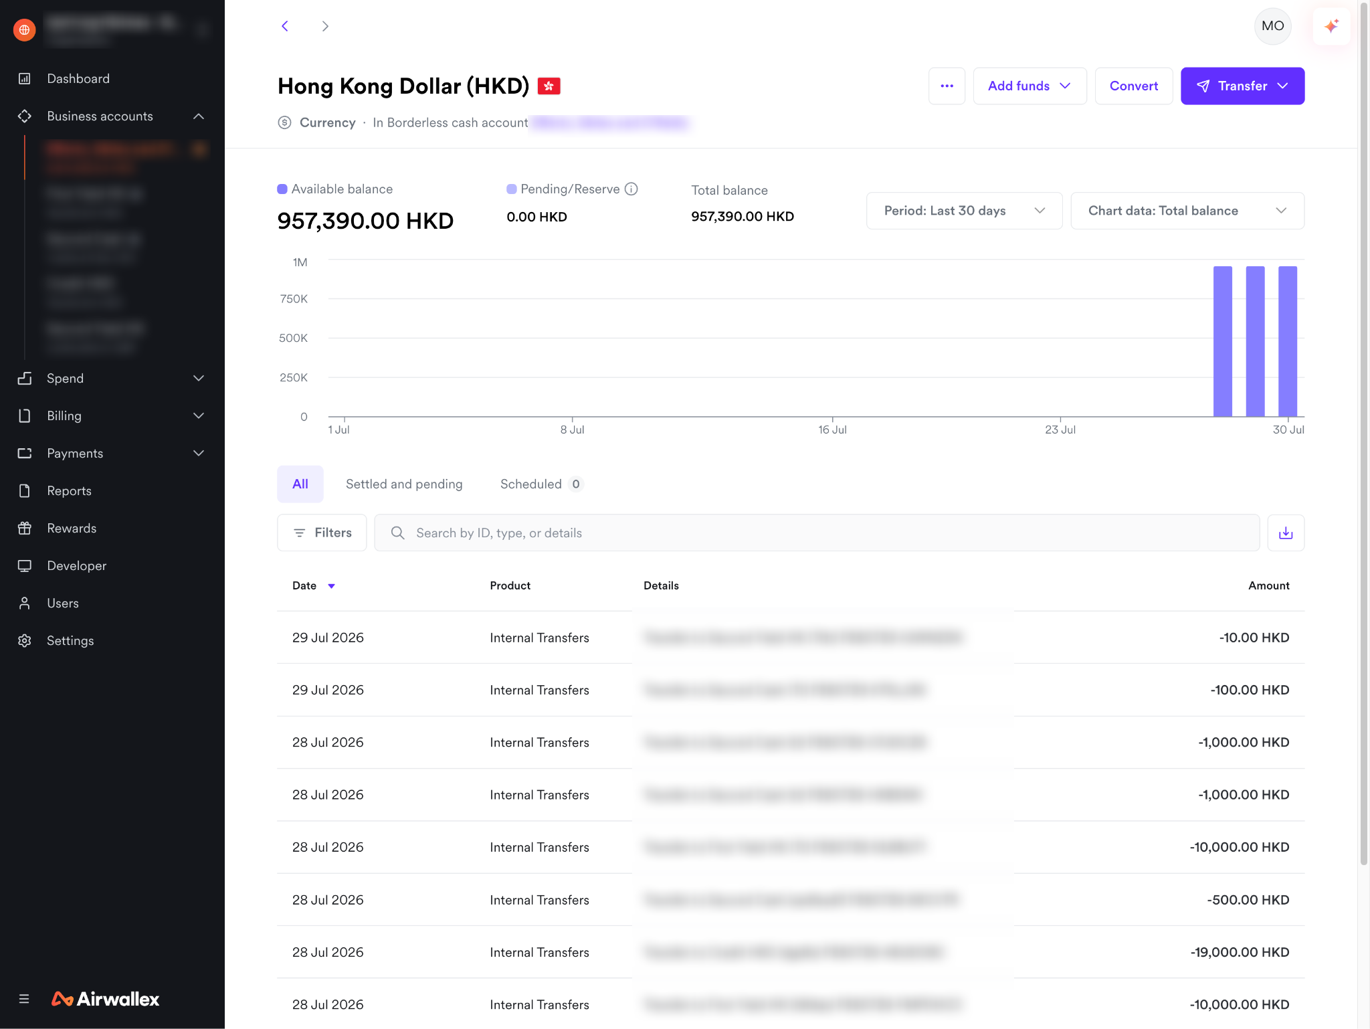Download transactions with the export icon
The height and width of the screenshot is (1029, 1370).
point(1286,533)
